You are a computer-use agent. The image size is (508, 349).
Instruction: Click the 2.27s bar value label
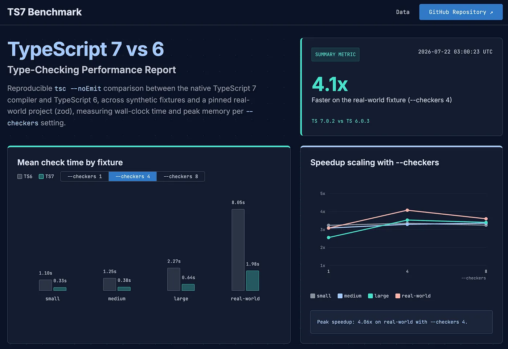(x=174, y=261)
